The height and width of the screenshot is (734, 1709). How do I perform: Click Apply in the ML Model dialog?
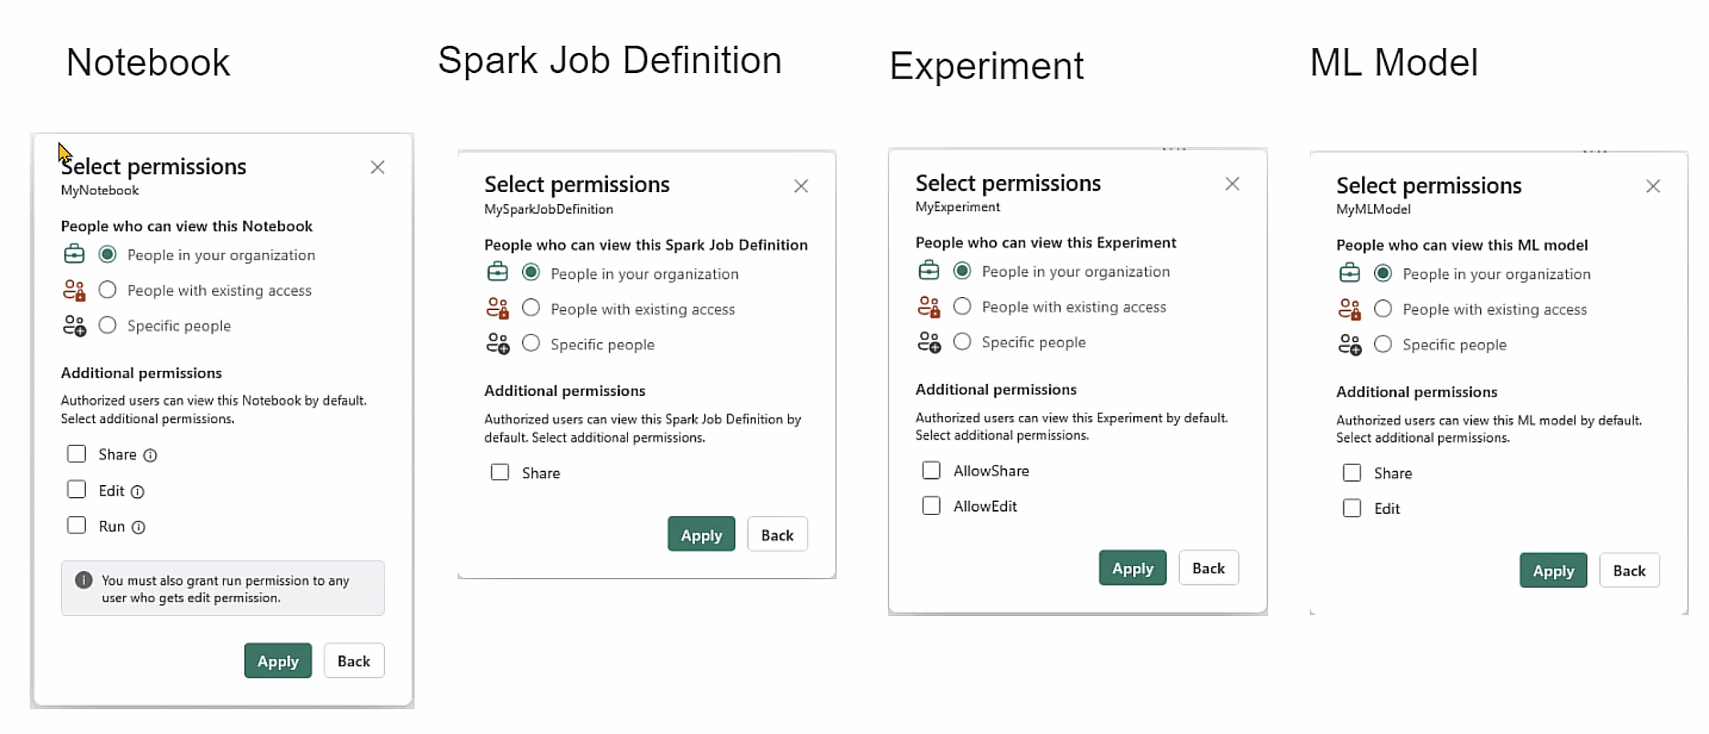click(1552, 571)
